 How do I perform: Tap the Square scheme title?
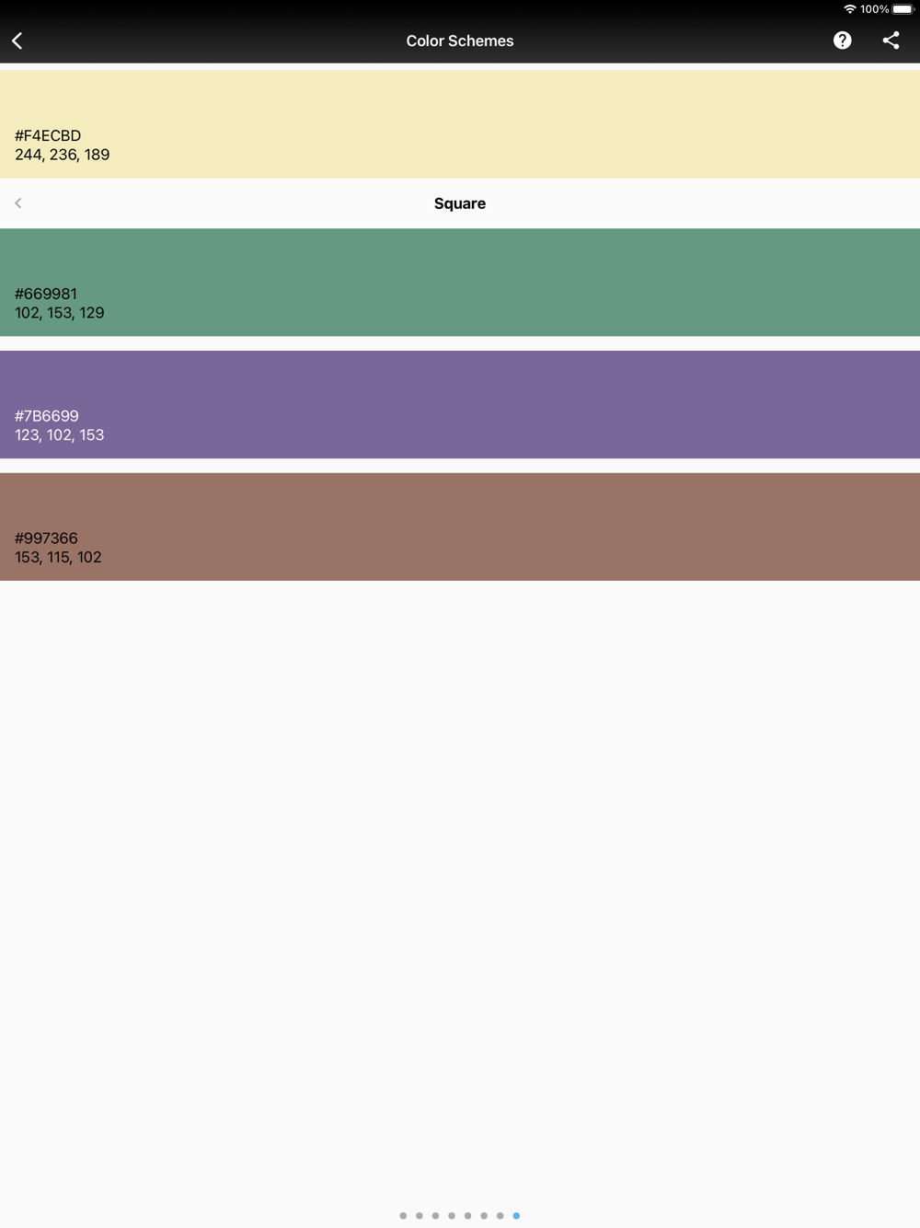point(460,203)
